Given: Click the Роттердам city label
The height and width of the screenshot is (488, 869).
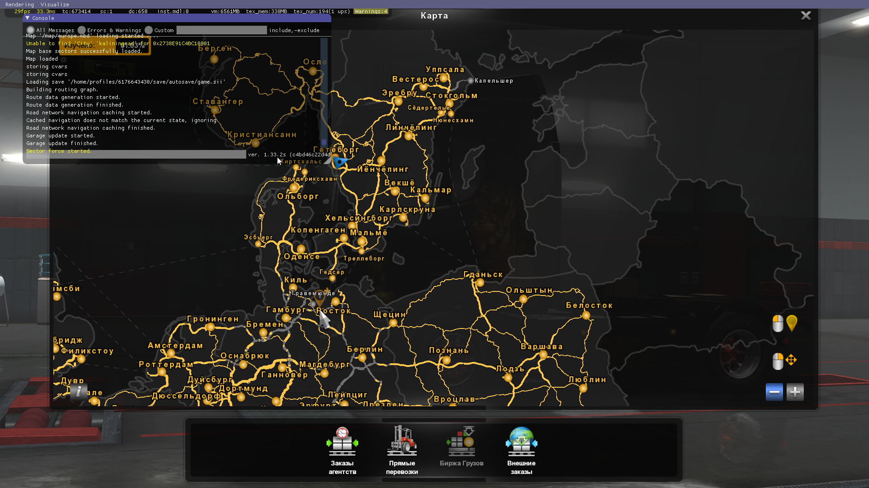Looking at the screenshot, I should (x=166, y=364).
